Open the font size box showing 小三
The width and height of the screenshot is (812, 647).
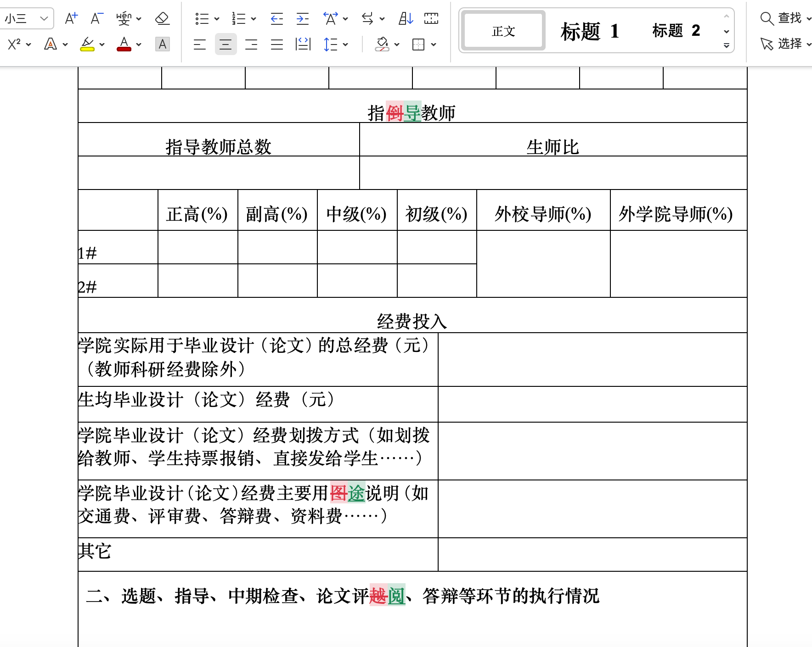(x=26, y=18)
